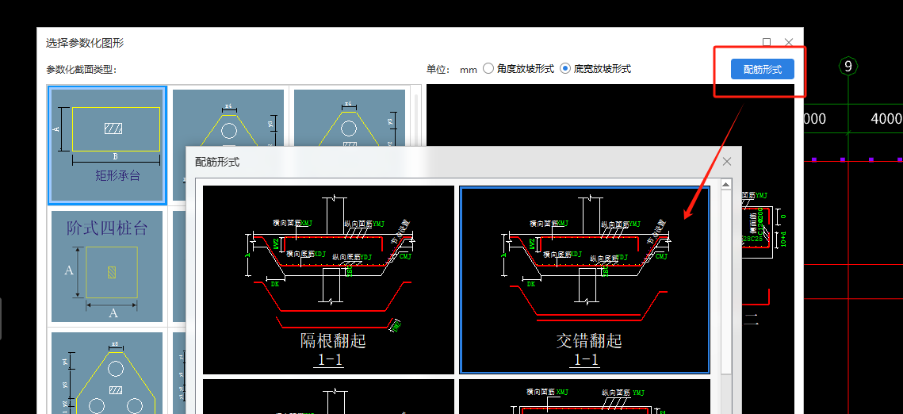Click axis bubble number 9
The width and height of the screenshot is (903, 414).
[848, 66]
